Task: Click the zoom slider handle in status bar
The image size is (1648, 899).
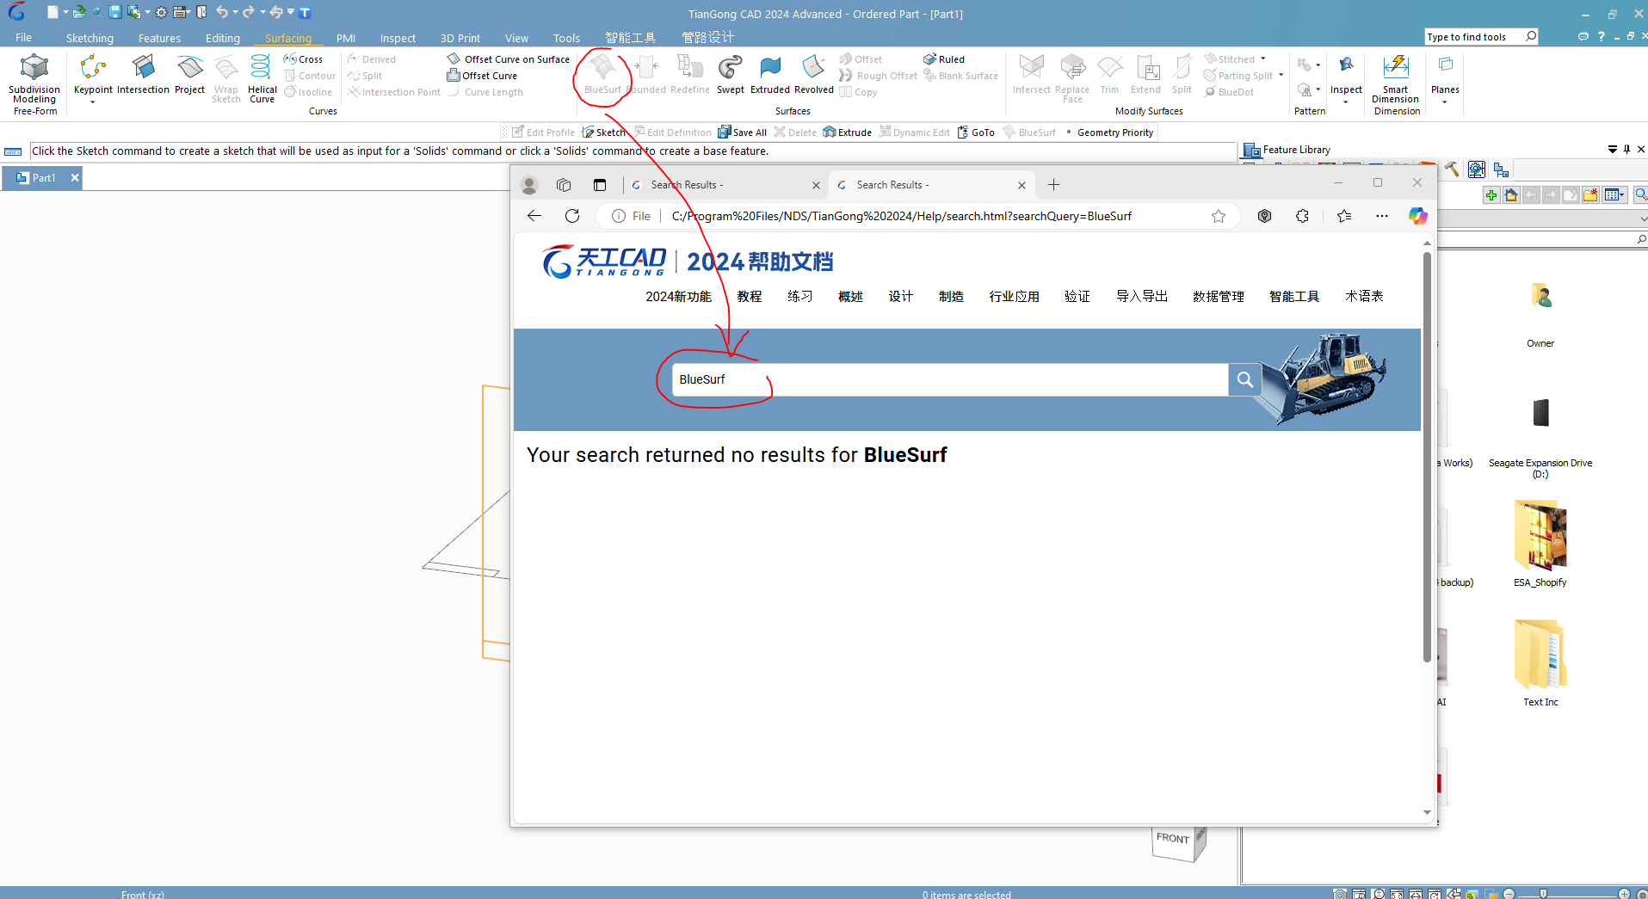Action: pos(1543,894)
